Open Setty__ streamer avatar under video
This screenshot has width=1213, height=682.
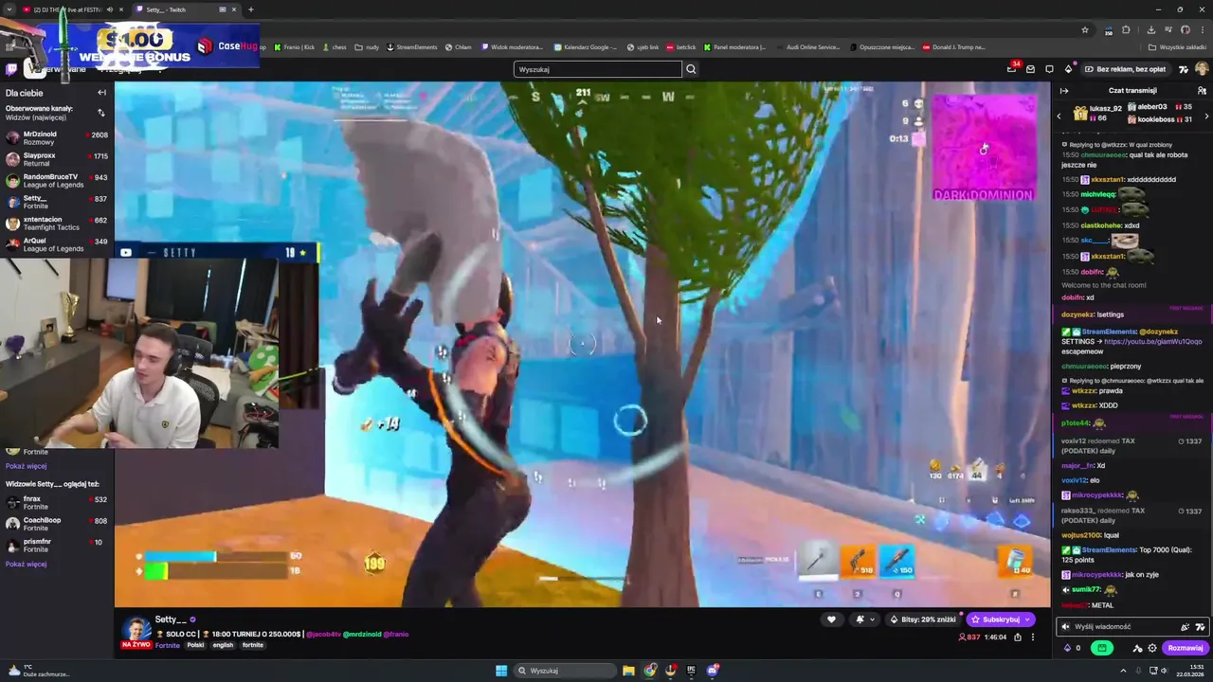[x=136, y=631]
